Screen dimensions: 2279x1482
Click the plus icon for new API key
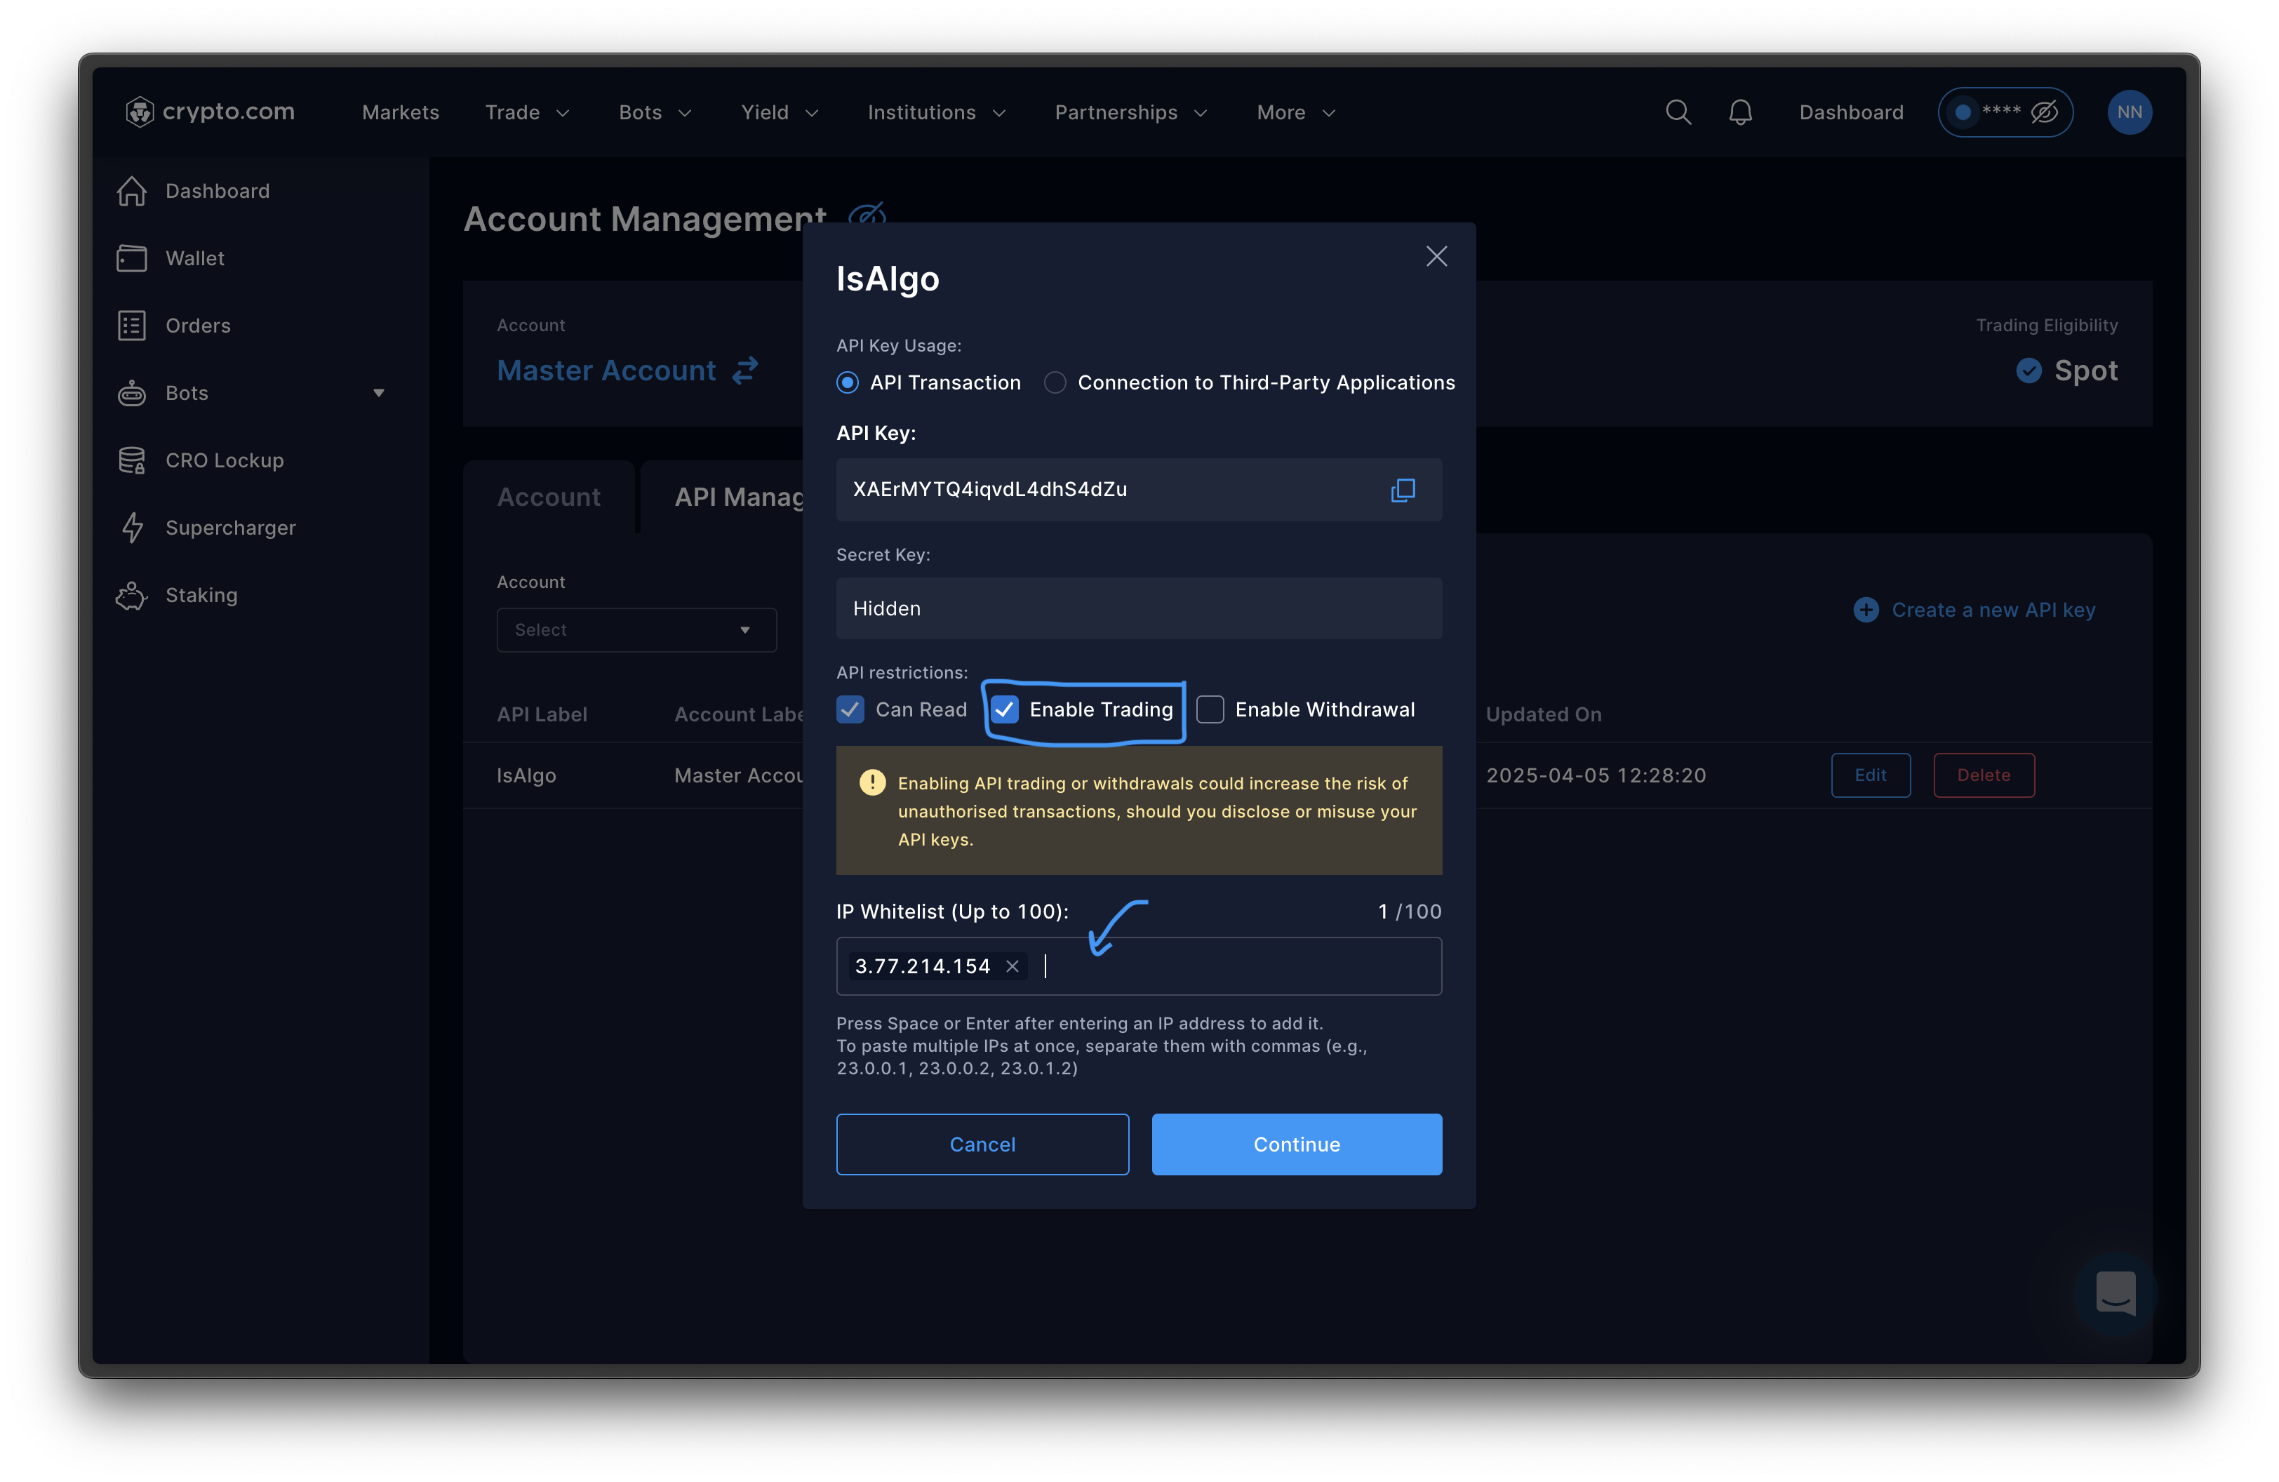coord(1865,610)
